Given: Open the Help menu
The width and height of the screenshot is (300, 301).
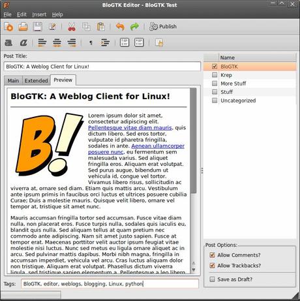Looking at the screenshot, I should [57, 14].
